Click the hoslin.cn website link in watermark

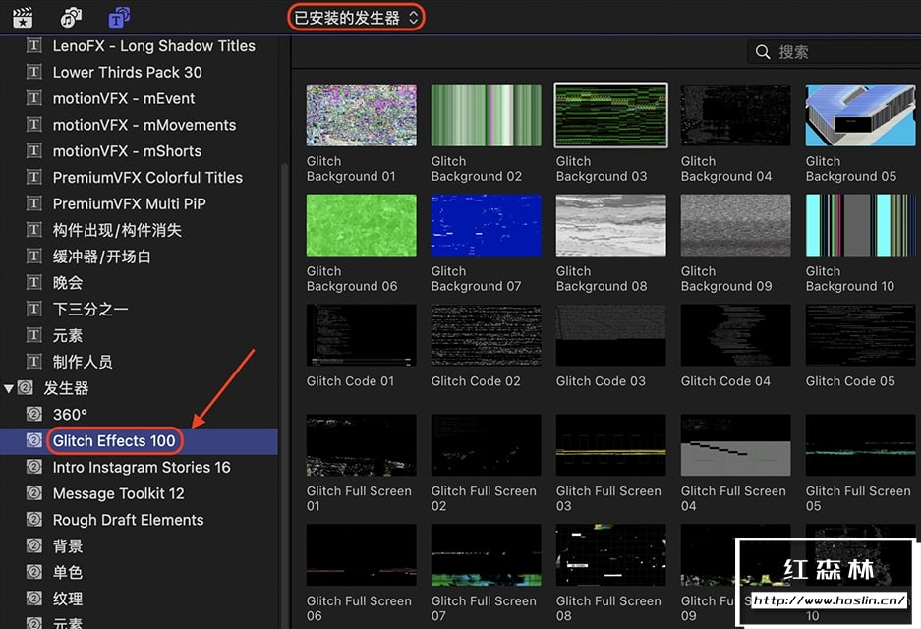pos(829,600)
